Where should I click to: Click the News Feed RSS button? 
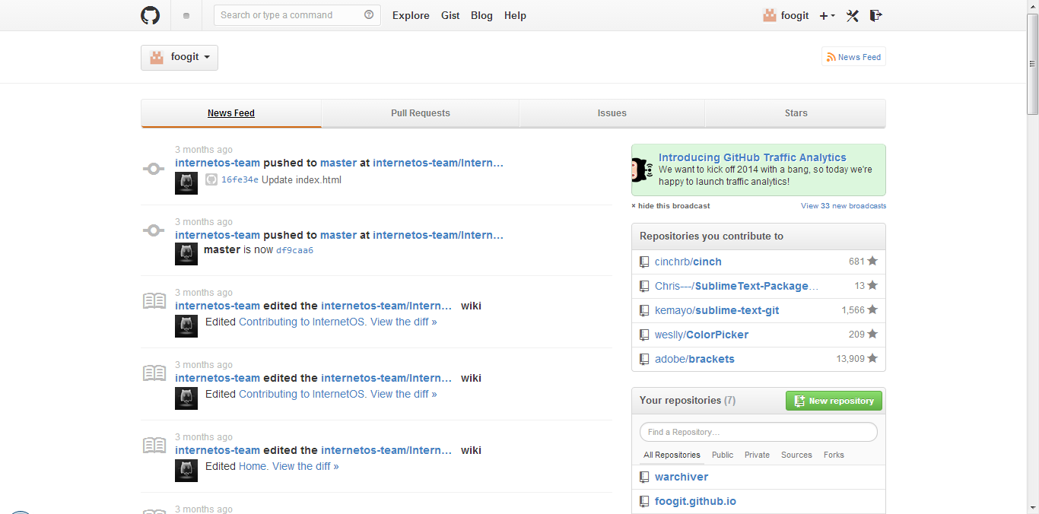pyautogui.click(x=853, y=57)
